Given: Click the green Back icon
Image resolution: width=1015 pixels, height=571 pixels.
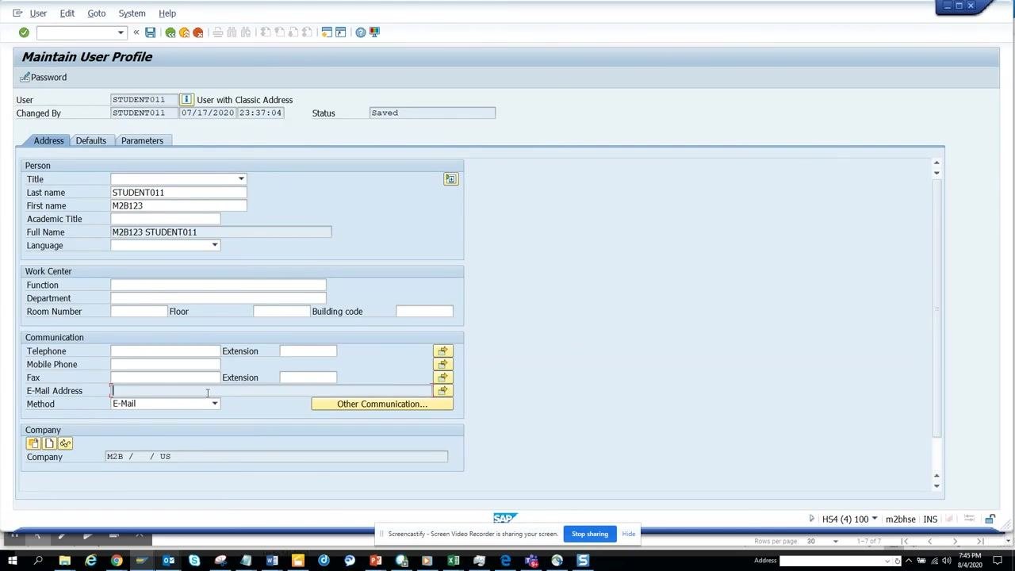Looking at the screenshot, I should pos(170,33).
